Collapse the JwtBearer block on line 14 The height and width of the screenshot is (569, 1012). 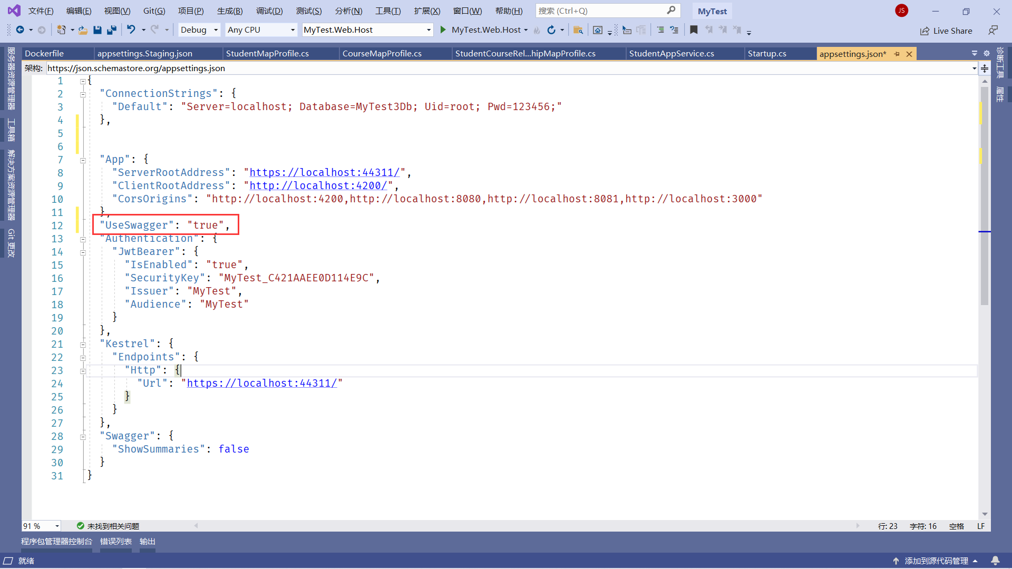coord(83,252)
